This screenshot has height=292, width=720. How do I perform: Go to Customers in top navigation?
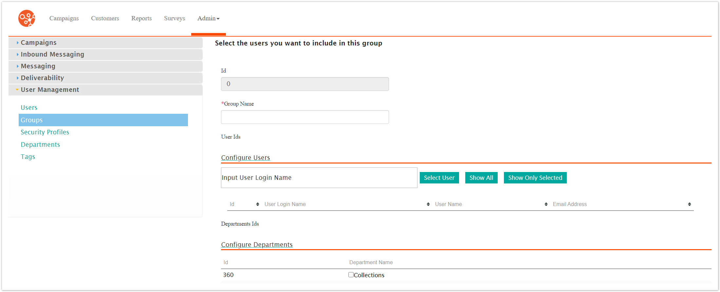[x=105, y=19]
